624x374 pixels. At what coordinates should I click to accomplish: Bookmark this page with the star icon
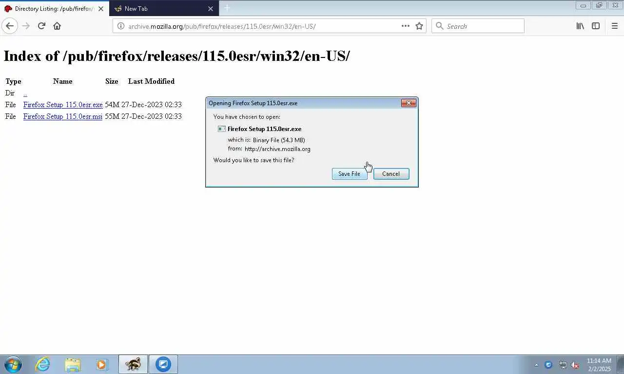(x=419, y=26)
